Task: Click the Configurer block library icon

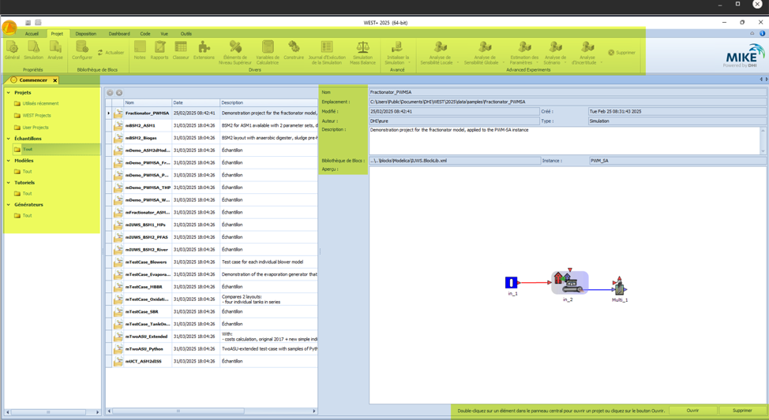Action: coord(81,50)
